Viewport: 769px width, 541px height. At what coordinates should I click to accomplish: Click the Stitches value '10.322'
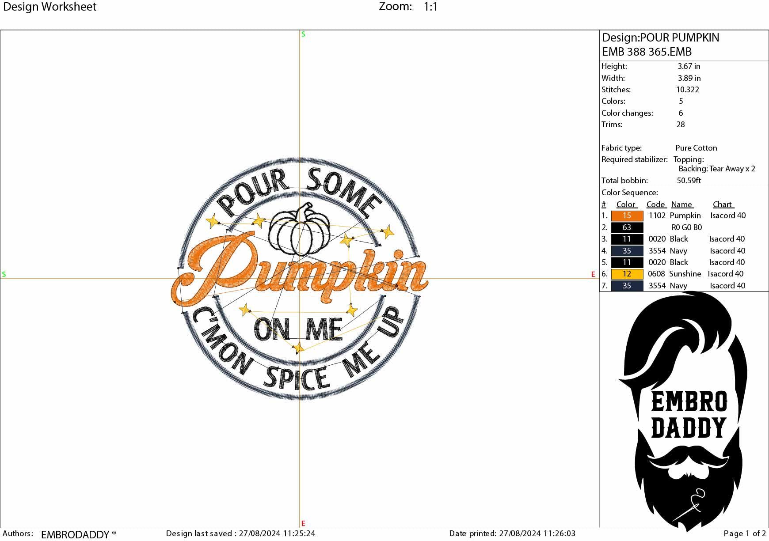tap(687, 90)
